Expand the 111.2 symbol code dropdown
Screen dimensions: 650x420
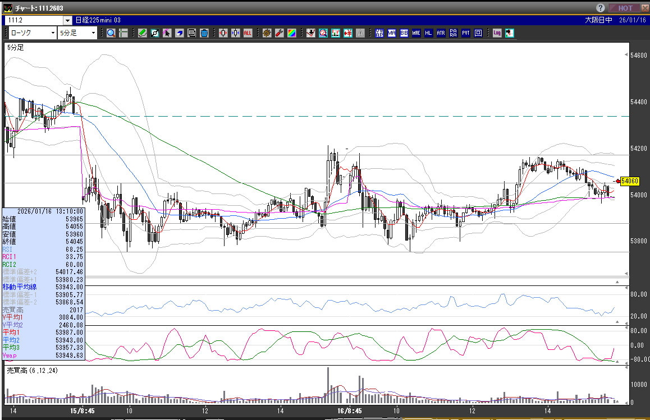click(x=67, y=20)
